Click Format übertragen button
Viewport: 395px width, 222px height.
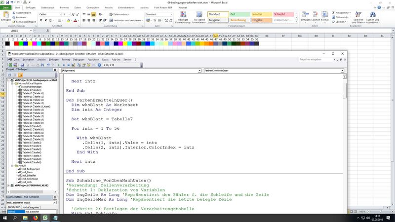coord(24,22)
